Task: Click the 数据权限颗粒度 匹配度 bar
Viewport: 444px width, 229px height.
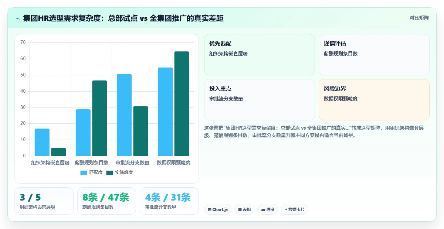Action: click(x=165, y=112)
